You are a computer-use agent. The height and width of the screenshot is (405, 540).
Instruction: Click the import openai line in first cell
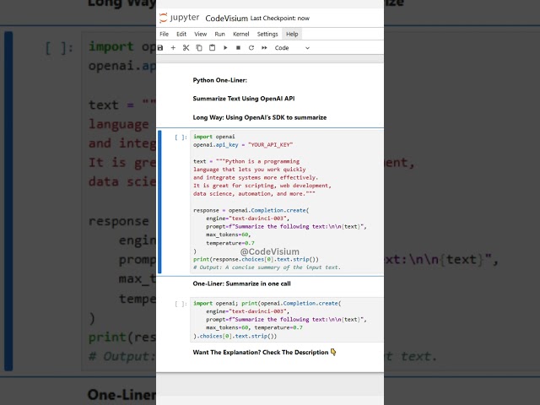click(x=214, y=137)
